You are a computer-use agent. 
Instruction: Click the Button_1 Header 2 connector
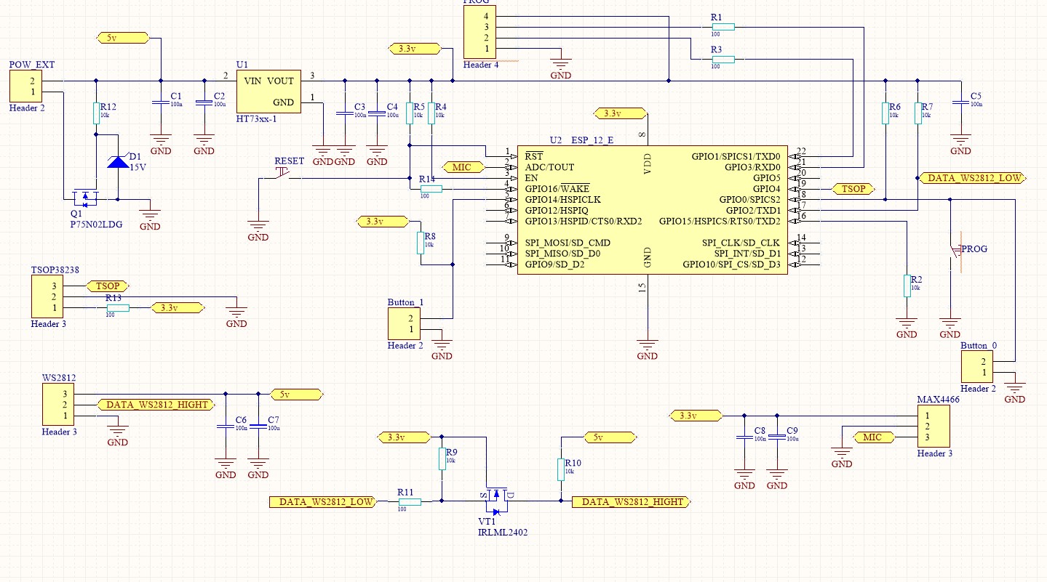(404, 323)
